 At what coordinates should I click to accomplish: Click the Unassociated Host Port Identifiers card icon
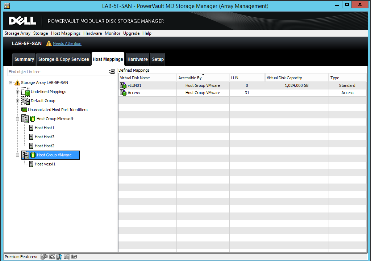pyautogui.click(x=24, y=110)
